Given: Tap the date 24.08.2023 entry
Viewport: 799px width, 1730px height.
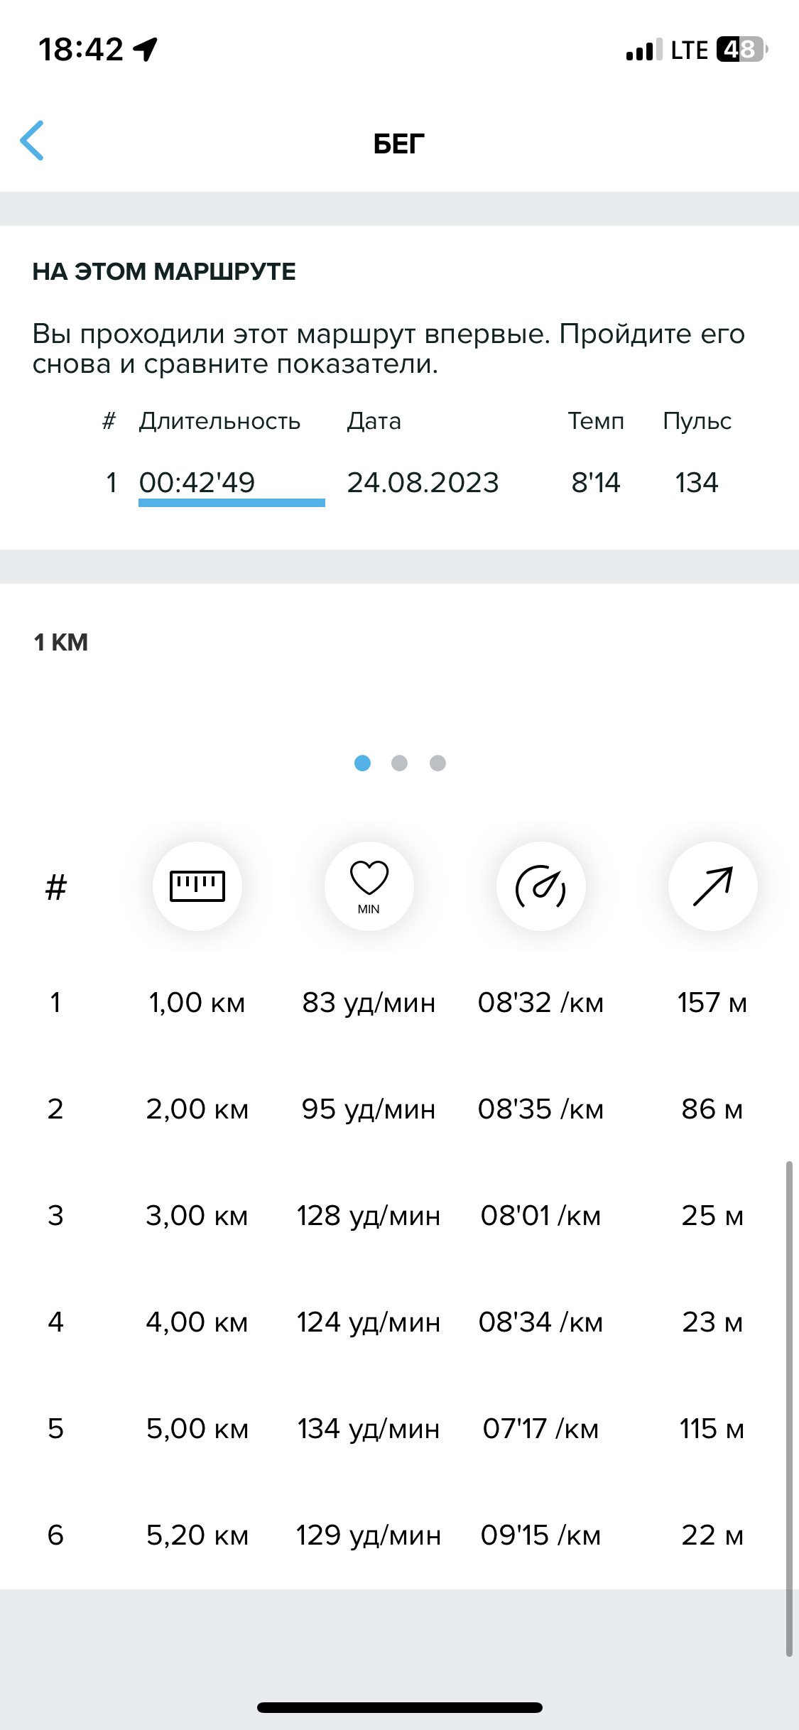Looking at the screenshot, I should point(423,482).
